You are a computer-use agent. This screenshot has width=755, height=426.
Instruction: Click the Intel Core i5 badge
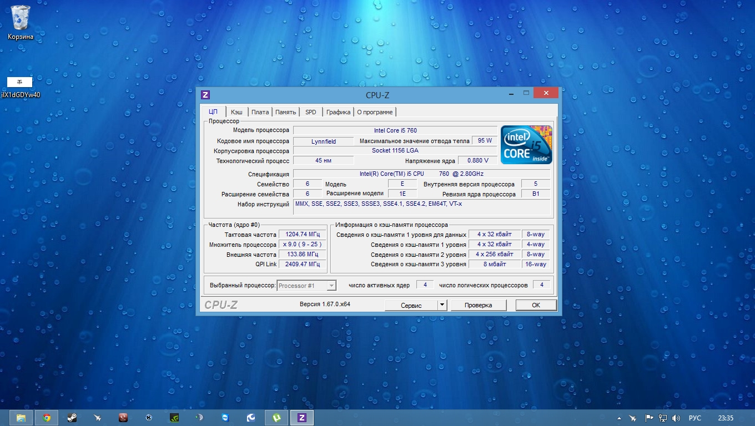tap(526, 145)
